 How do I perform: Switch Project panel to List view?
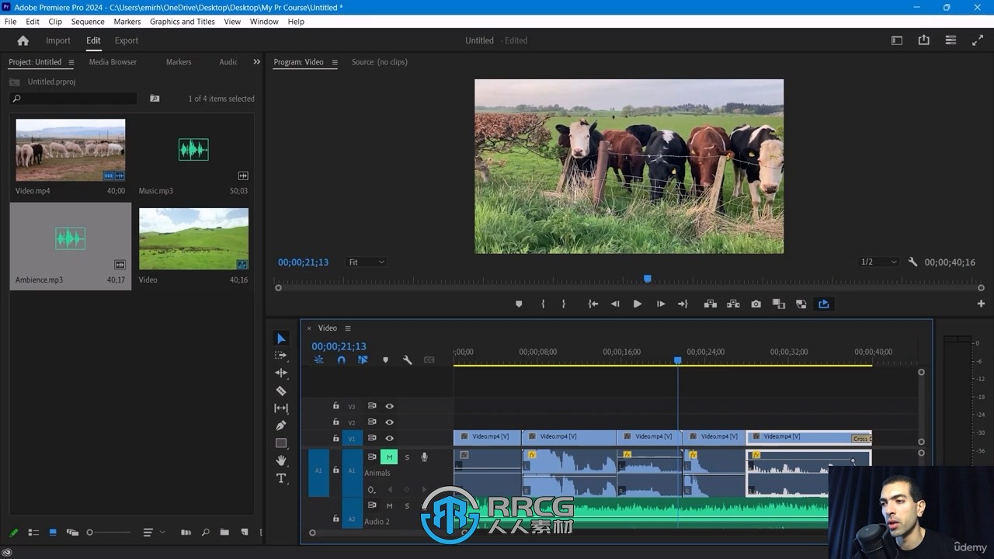click(x=33, y=533)
